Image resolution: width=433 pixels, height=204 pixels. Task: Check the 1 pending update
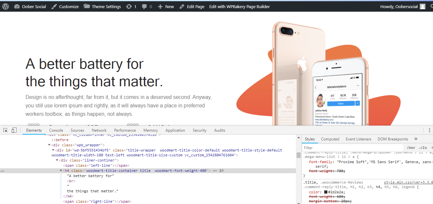pyautogui.click(x=131, y=6)
